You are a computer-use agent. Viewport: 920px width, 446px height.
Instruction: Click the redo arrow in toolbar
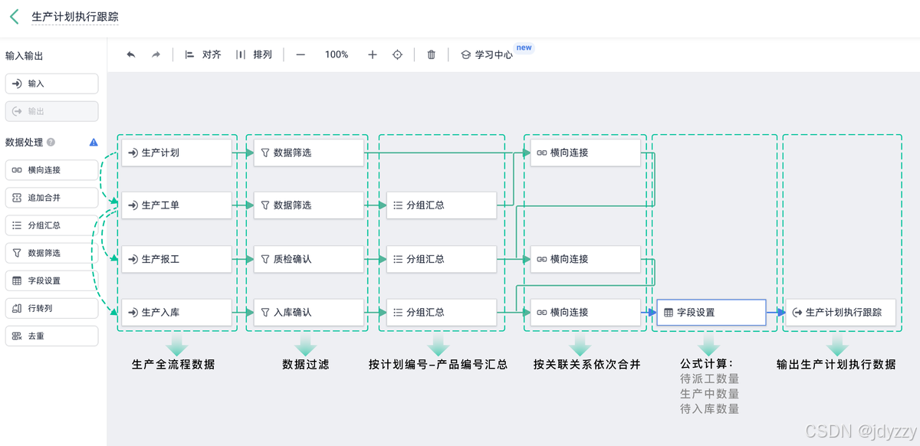(x=156, y=55)
